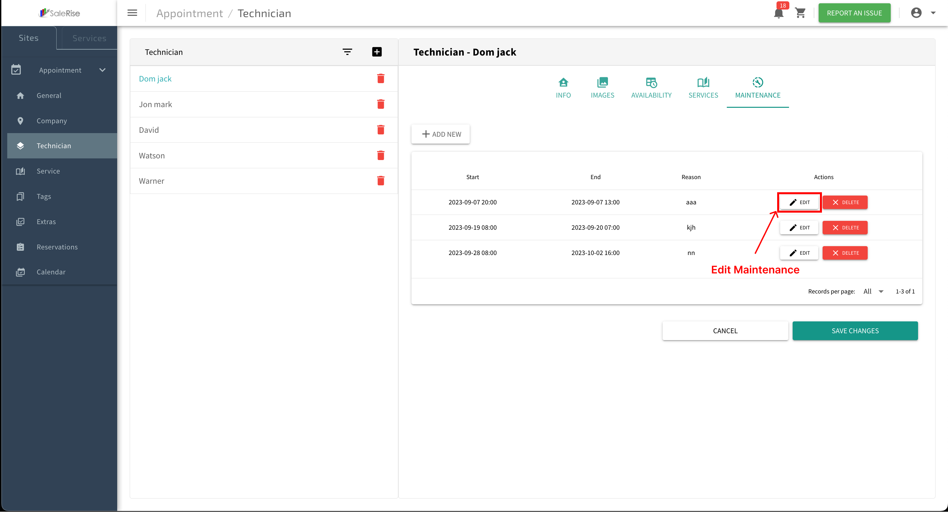Select David in the technician list
The image size is (948, 512).
[x=149, y=130]
